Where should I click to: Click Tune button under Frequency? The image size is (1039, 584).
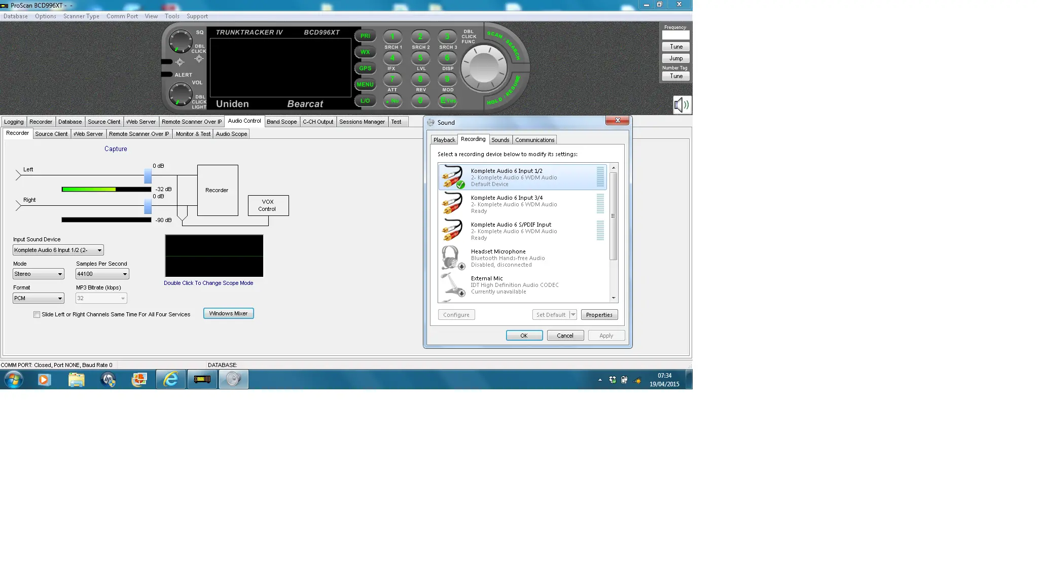click(x=676, y=47)
